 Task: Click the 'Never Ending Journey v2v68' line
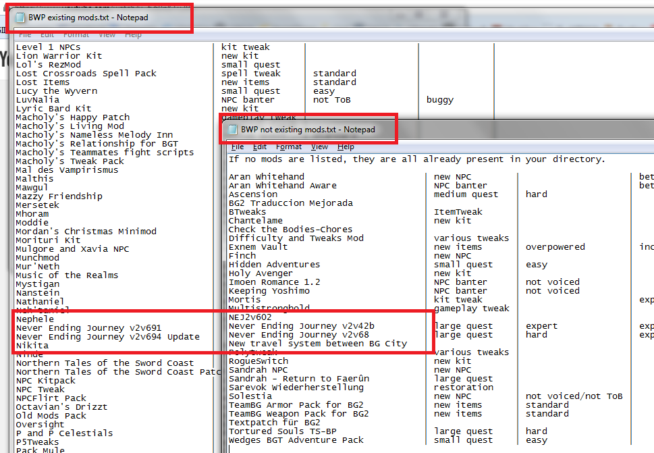[x=298, y=335]
